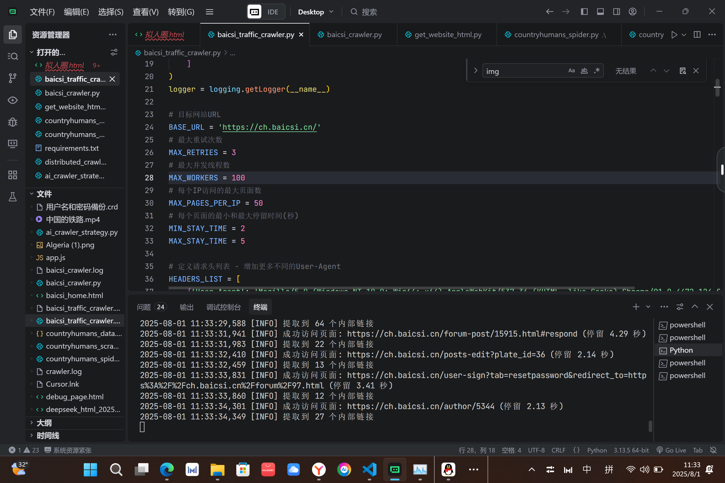Switch to the 输出 output tab
The height and width of the screenshot is (483, 725).
tap(187, 307)
